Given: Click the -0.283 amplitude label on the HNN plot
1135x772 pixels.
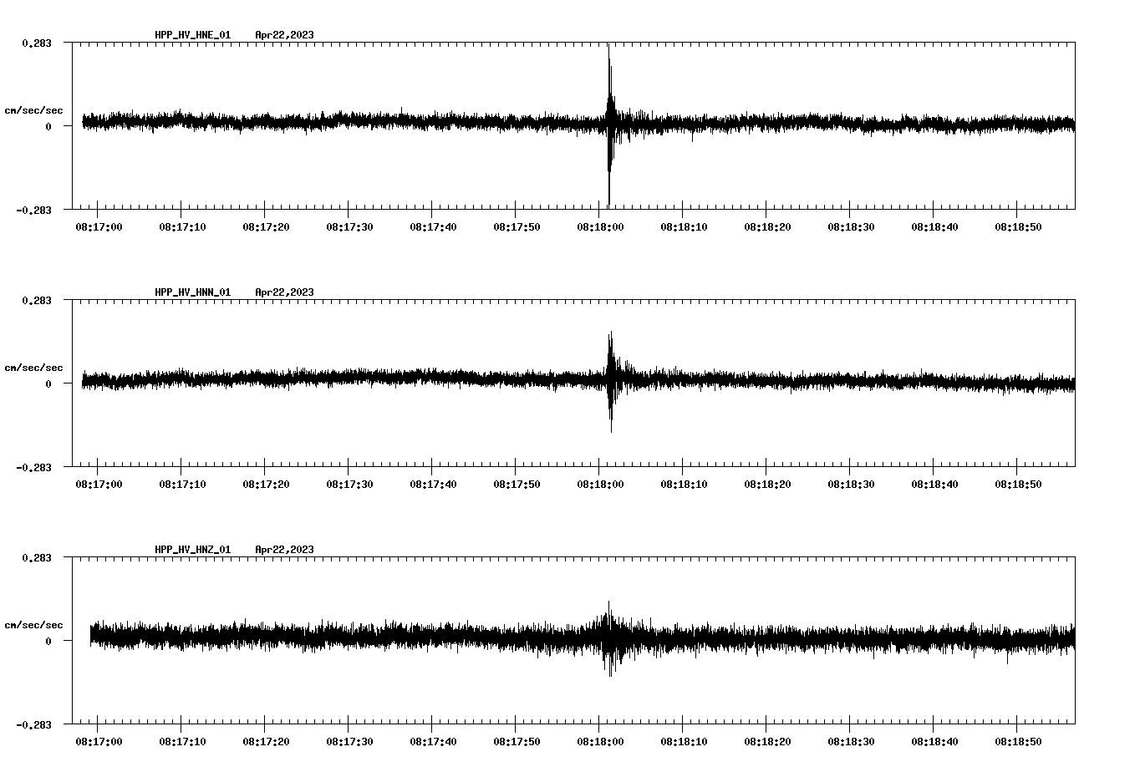Looking at the screenshot, I should pyautogui.click(x=33, y=469).
